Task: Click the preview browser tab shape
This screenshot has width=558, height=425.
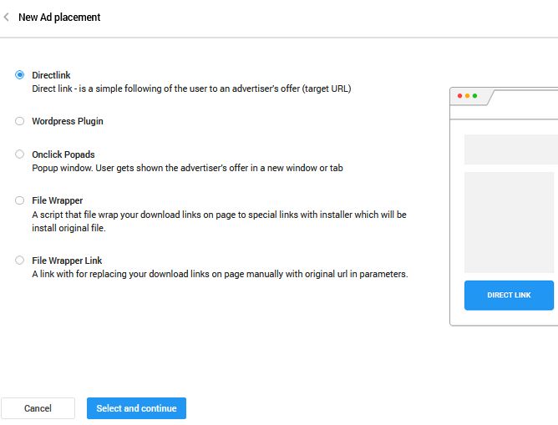Action: [x=471, y=96]
